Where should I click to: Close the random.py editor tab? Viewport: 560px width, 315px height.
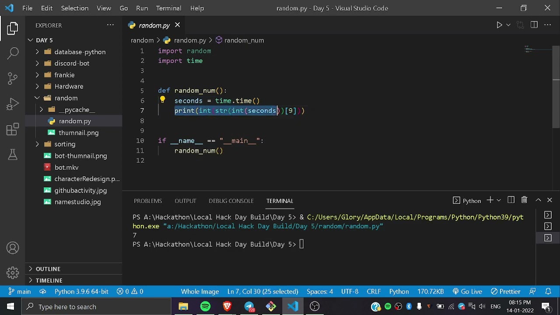(177, 25)
